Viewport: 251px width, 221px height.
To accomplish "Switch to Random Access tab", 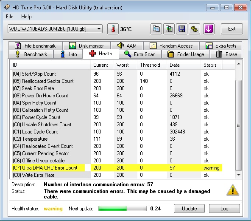I will pyautogui.click(x=171, y=46).
